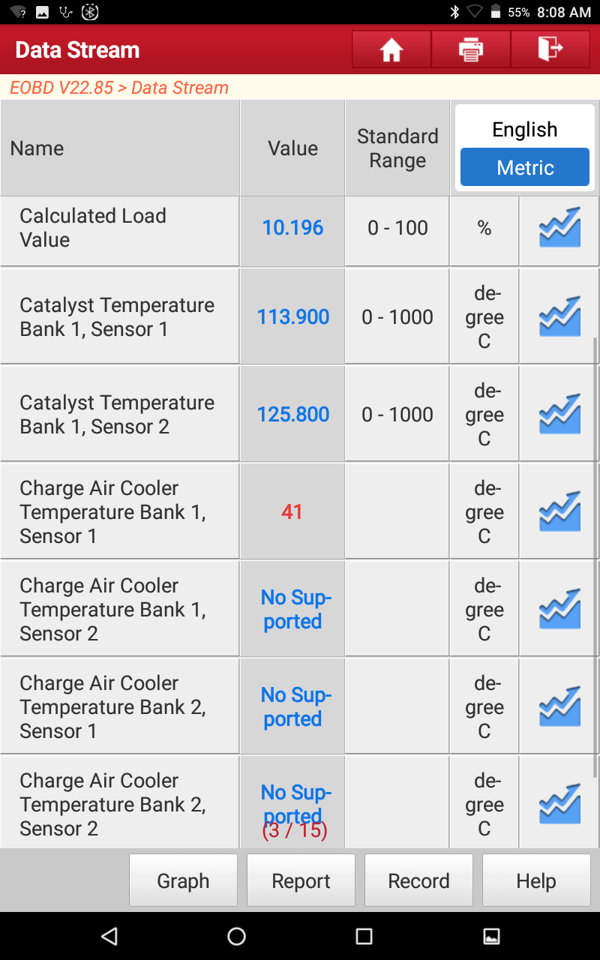Tap Android recent apps square
The image size is (600, 960).
364,935
